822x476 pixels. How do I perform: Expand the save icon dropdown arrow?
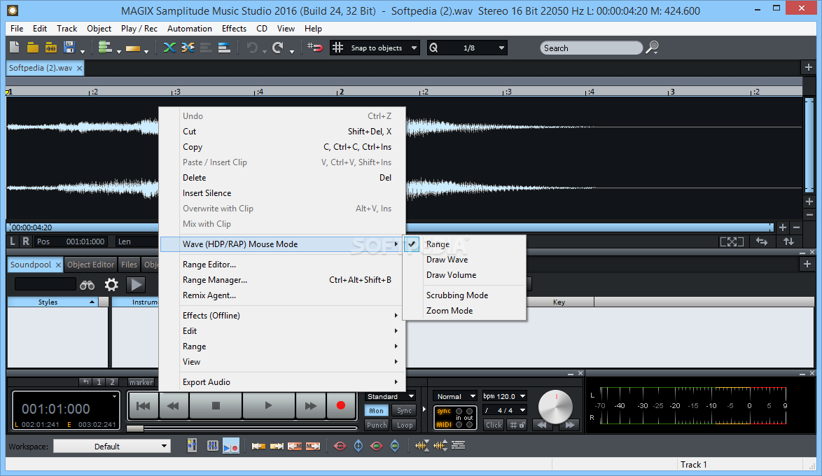(x=83, y=51)
